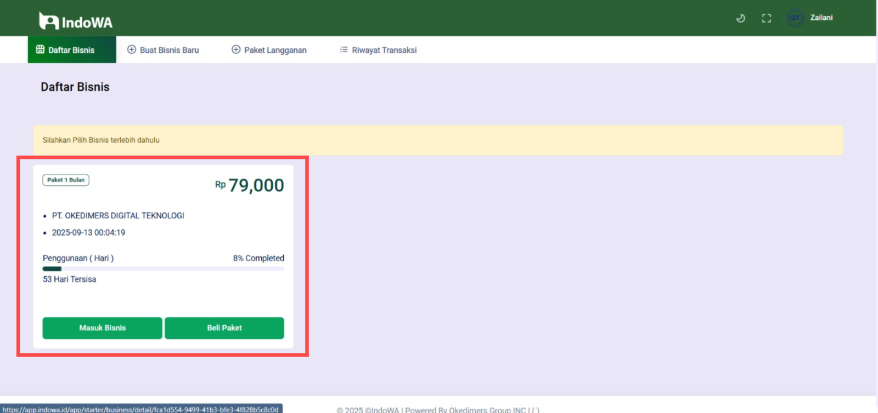Viewport: 878px width, 413px height.
Task: Click the Penggunaan ( Hari ) label
Action: tap(78, 258)
